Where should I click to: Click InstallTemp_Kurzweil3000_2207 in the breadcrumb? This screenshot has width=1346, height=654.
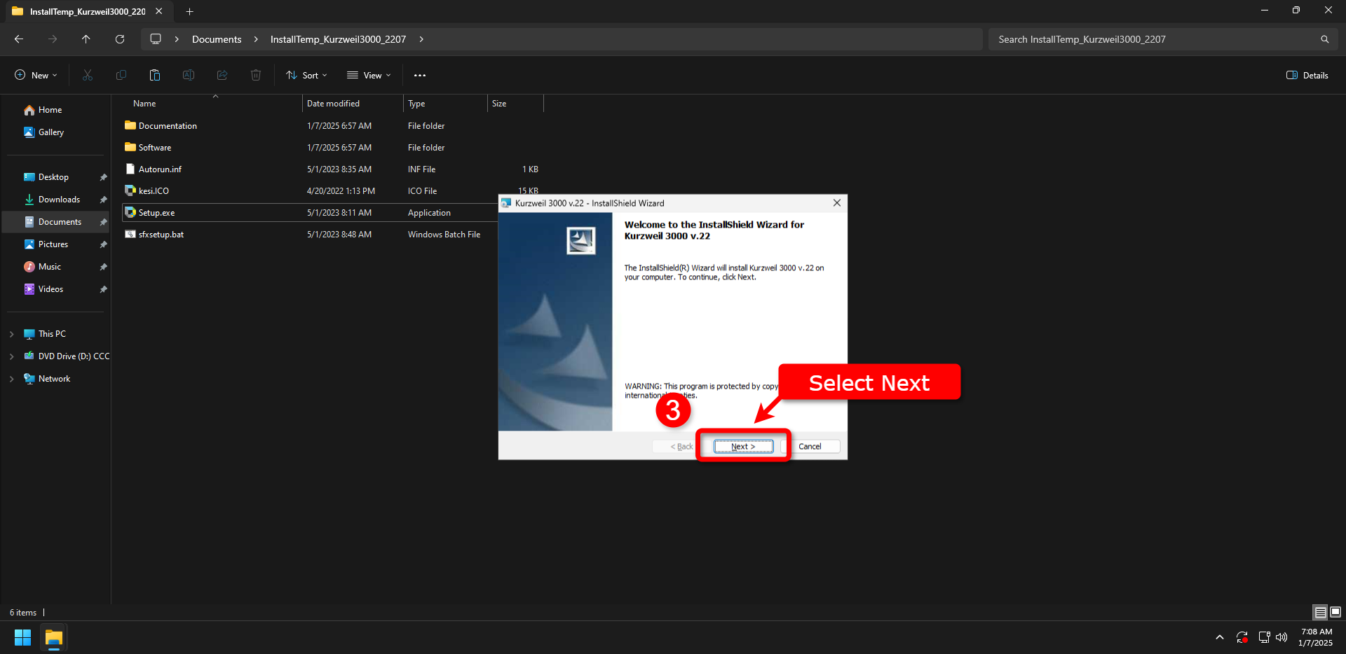click(338, 39)
